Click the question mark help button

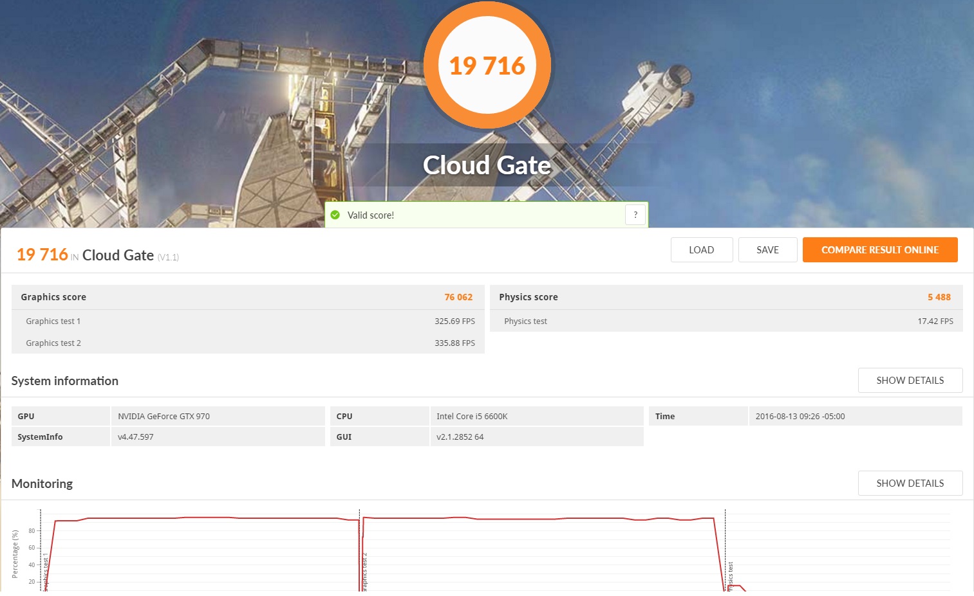click(x=635, y=215)
